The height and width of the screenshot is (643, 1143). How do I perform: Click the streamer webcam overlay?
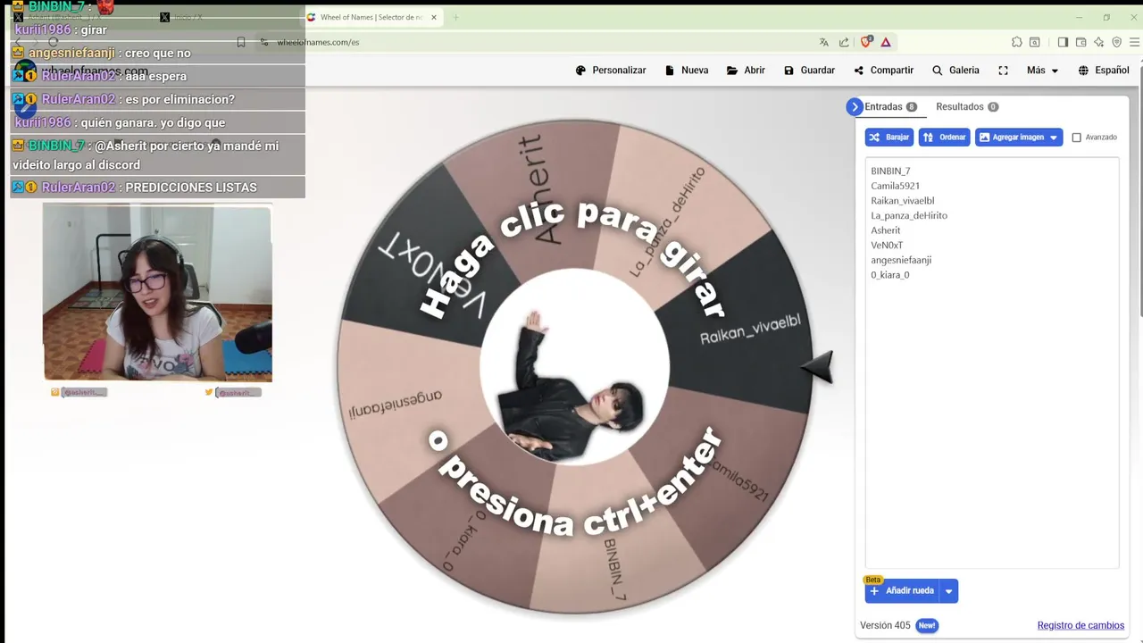click(x=157, y=292)
